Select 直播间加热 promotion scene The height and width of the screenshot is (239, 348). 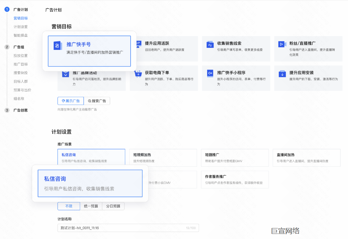[x=306, y=158]
